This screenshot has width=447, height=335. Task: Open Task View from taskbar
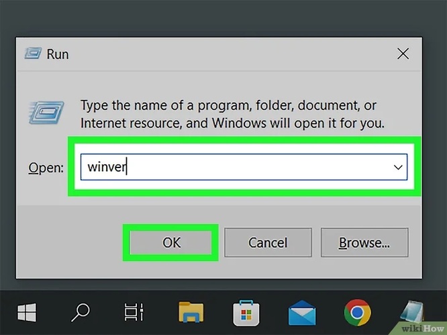pyautogui.click(x=134, y=312)
